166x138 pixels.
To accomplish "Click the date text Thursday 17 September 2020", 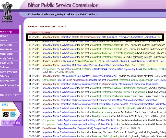I will [x=42, y=27].
